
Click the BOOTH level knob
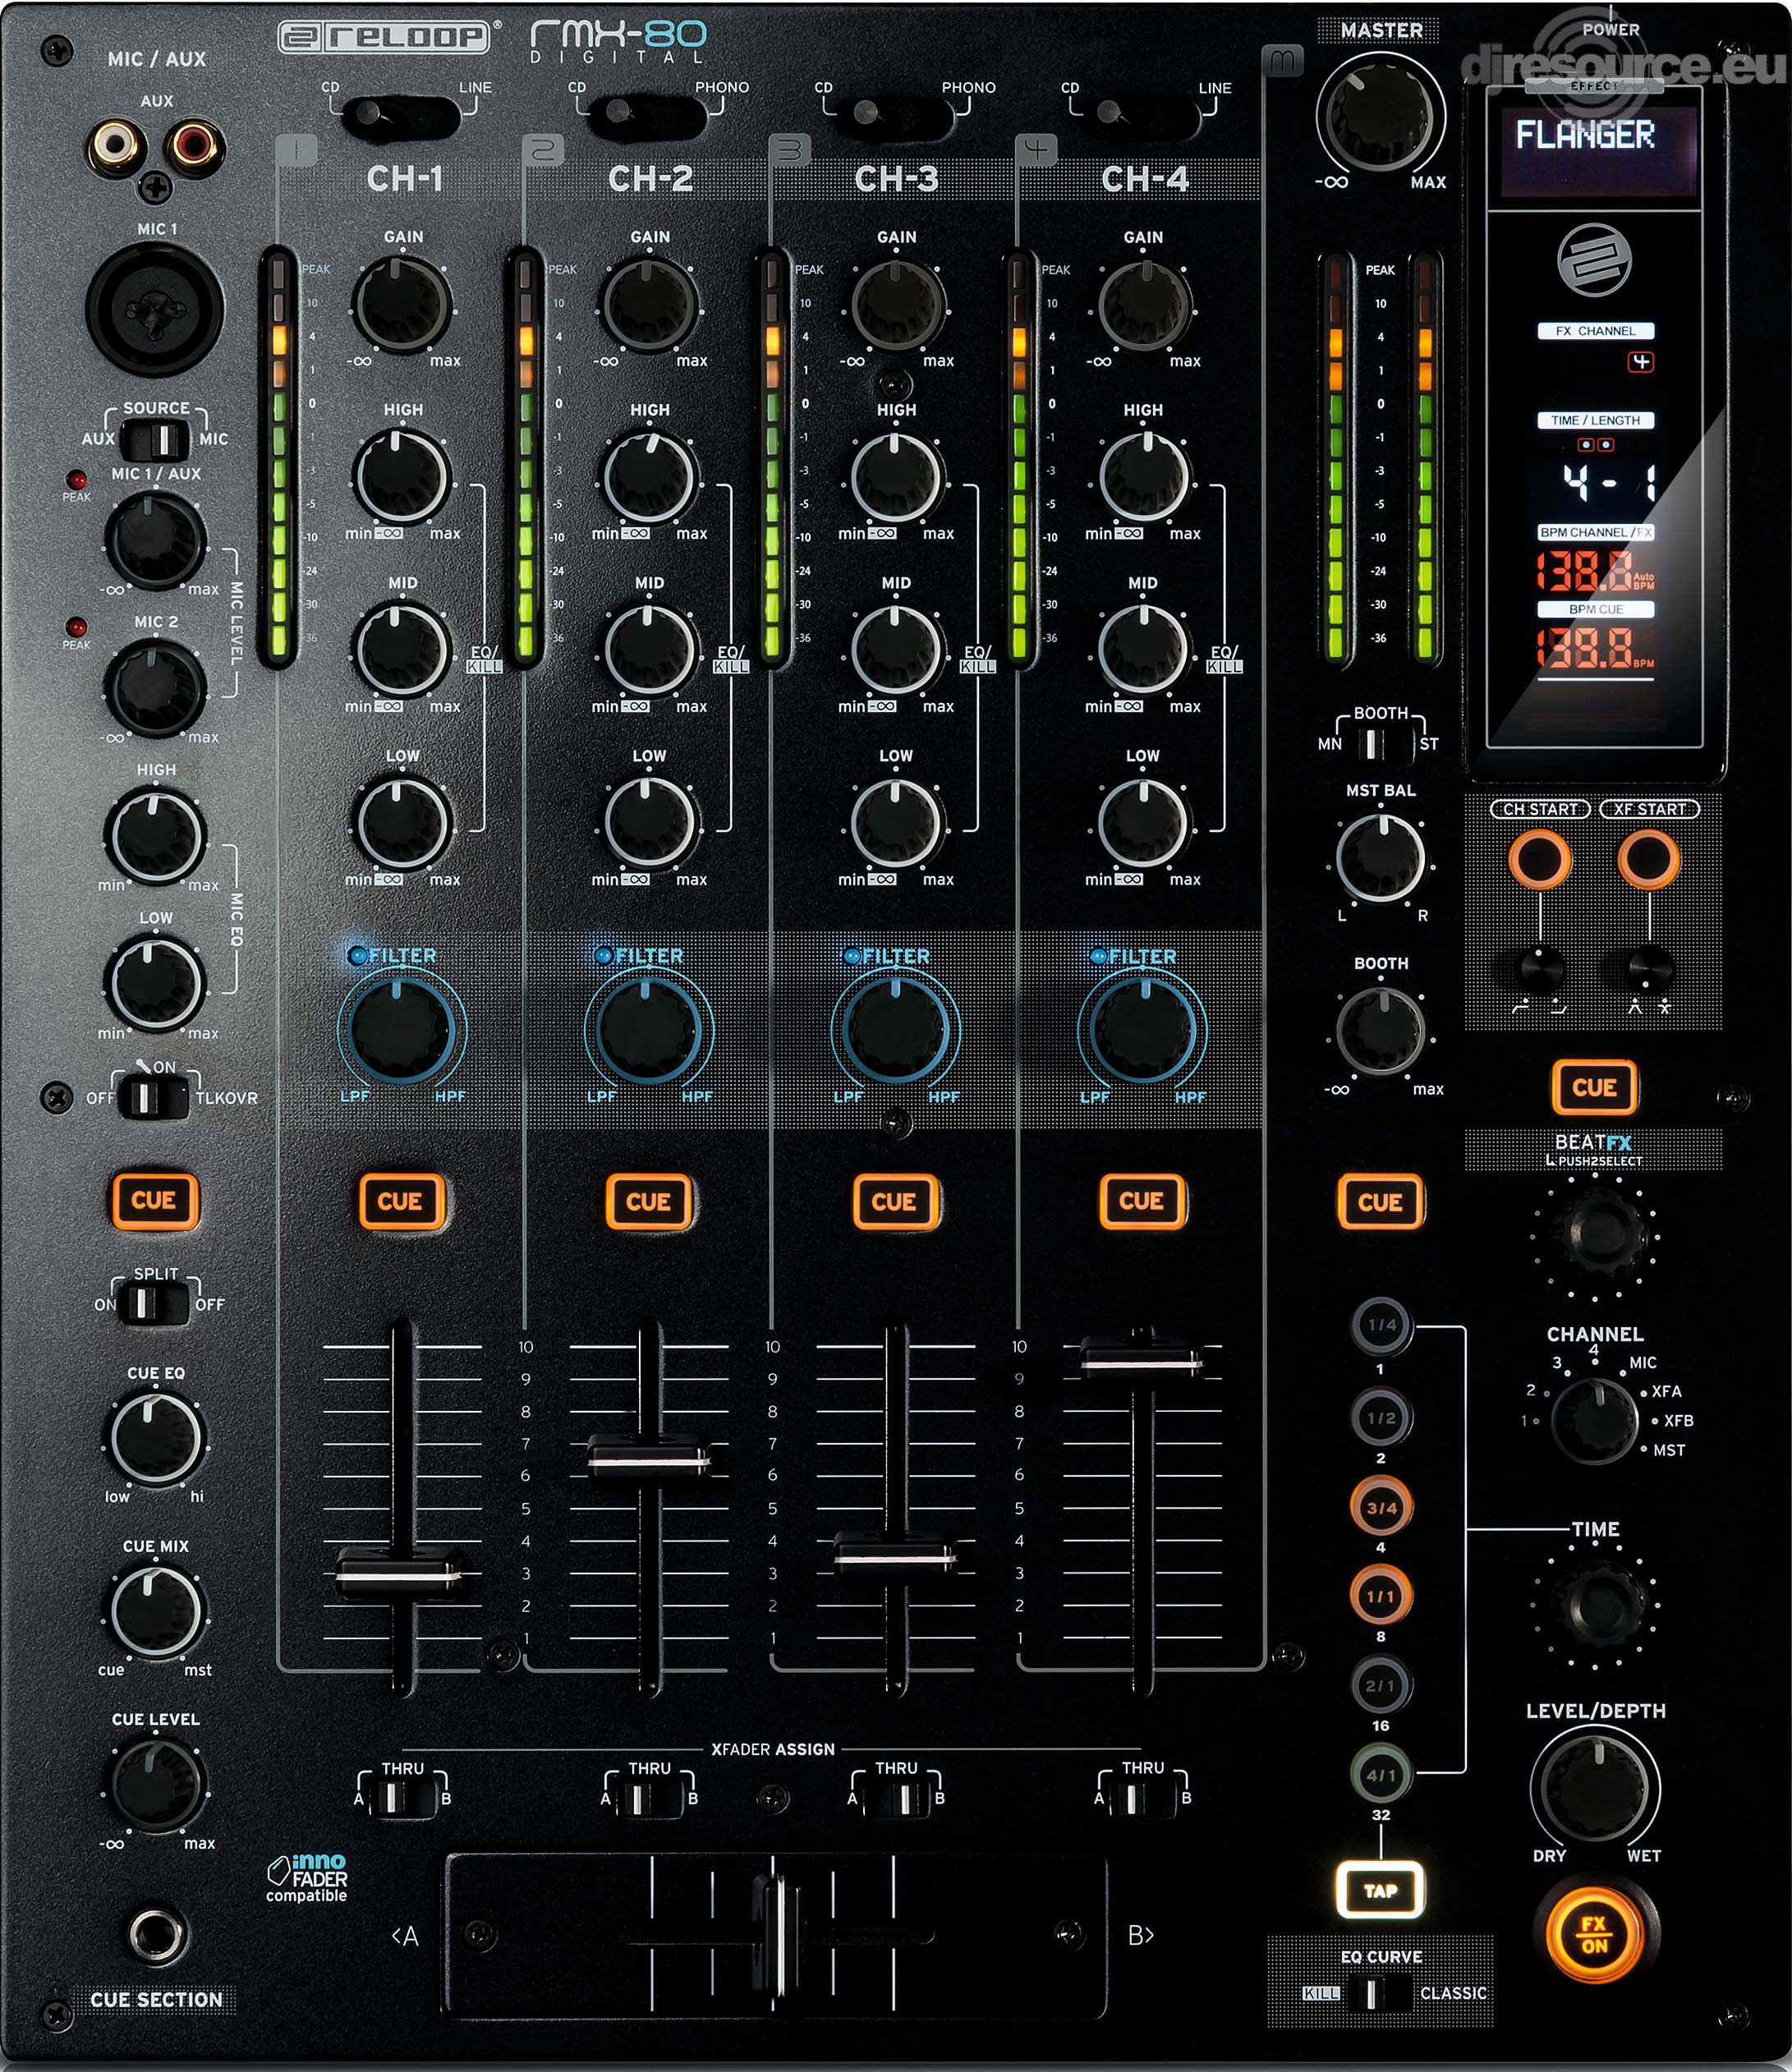pos(1381,1031)
